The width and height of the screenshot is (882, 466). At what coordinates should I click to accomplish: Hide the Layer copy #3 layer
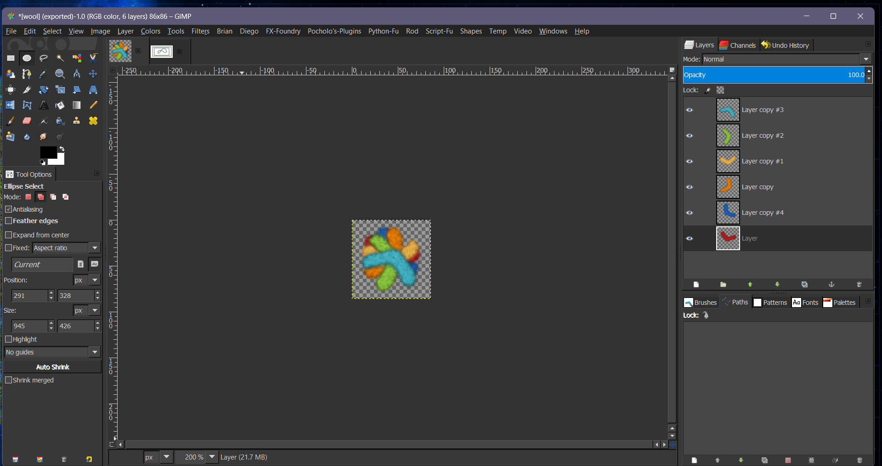[690, 110]
